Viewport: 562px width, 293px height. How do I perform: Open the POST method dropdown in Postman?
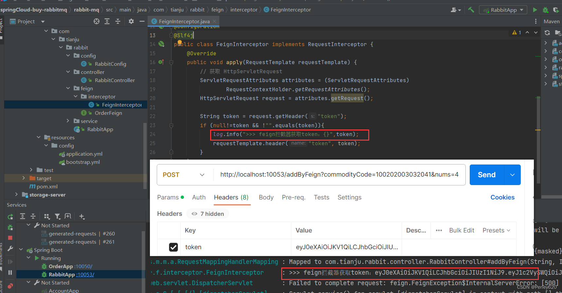(184, 175)
